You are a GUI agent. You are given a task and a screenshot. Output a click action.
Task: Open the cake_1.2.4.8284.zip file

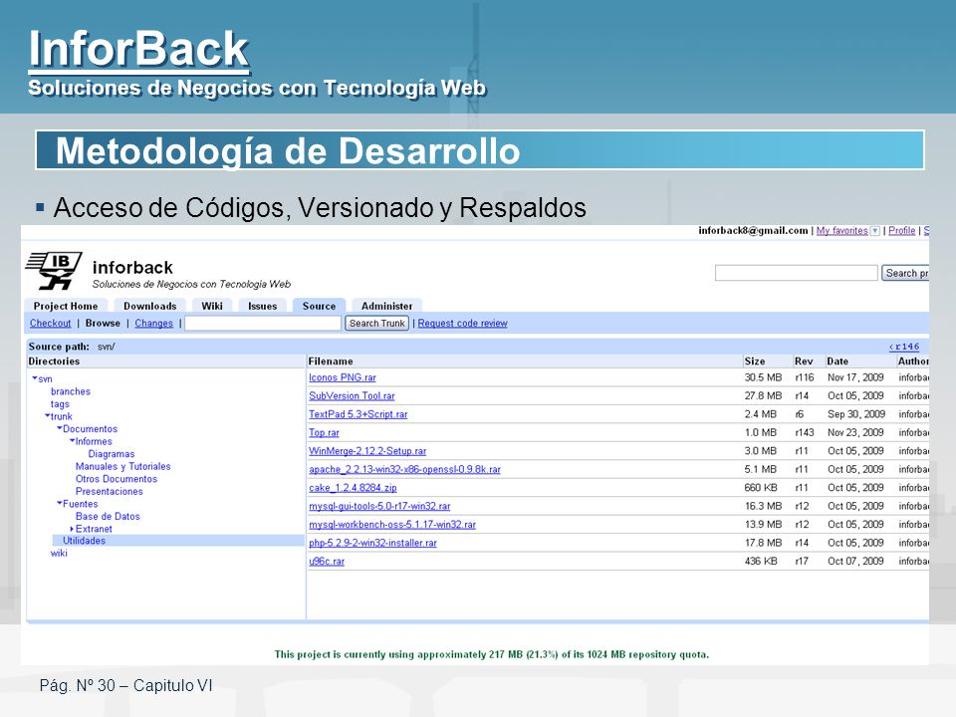click(x=353, y=487)
